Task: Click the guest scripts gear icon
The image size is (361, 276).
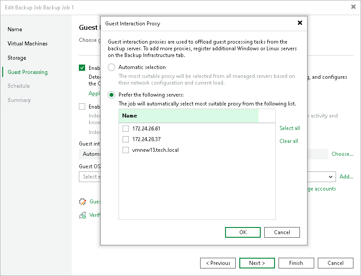Action: pyautogui.click(x=82, y=202)
